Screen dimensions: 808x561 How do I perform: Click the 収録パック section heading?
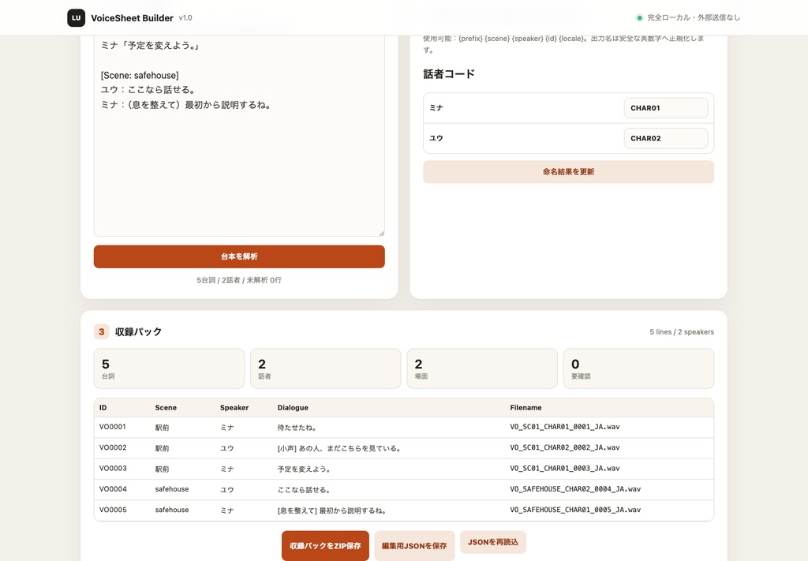tap(138, 331)
